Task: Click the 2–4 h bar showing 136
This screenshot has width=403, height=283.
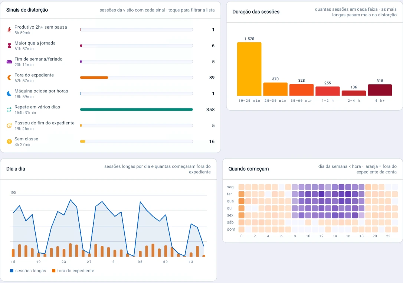Action: pos(354,93)
